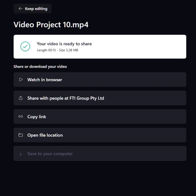Viewport: 196px width, 196px height.
Task: Click the download arrow icon
Action: pos(21,153)
